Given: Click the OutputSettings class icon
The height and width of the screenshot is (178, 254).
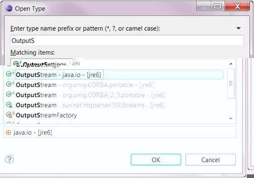Looking at the screenshot, I should tap(16, 64).
